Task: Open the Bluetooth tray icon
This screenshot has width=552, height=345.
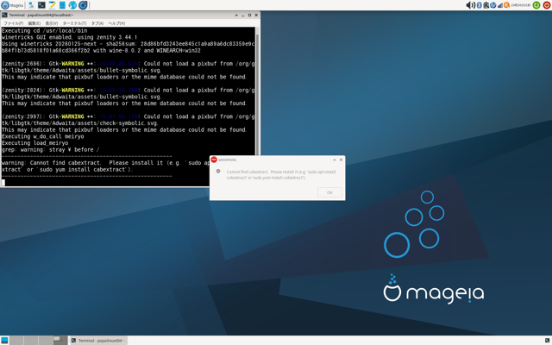Action: [x=480, y=5]
